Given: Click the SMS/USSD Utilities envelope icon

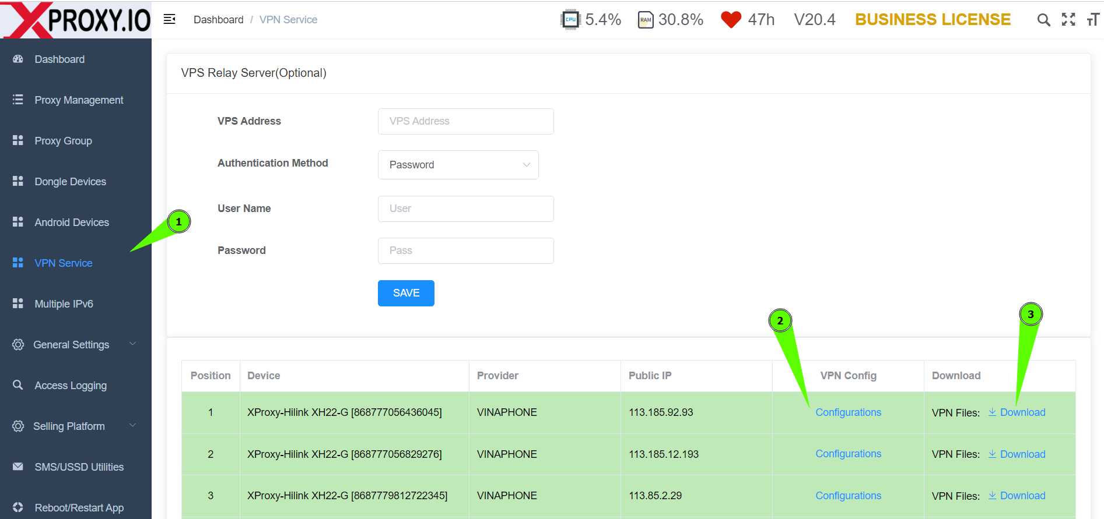Looking at the screenshot, I should coord(18,467).
